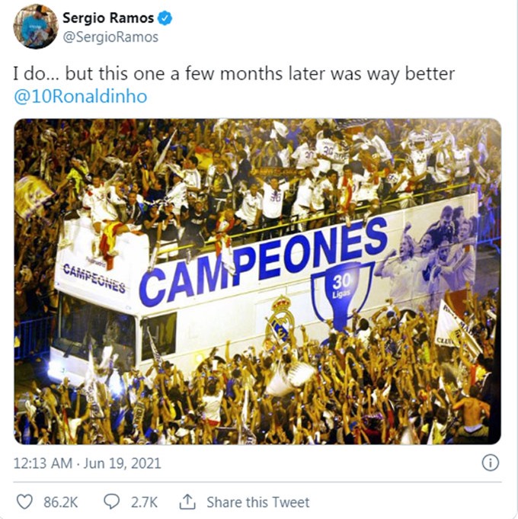Click Share this Tweet
Image resolution: width=518 pixels, height=519 pixels.
258,502
